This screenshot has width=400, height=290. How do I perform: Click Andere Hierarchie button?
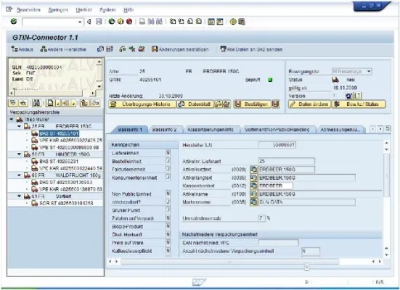pyautogui.click(x=63, y=49)
